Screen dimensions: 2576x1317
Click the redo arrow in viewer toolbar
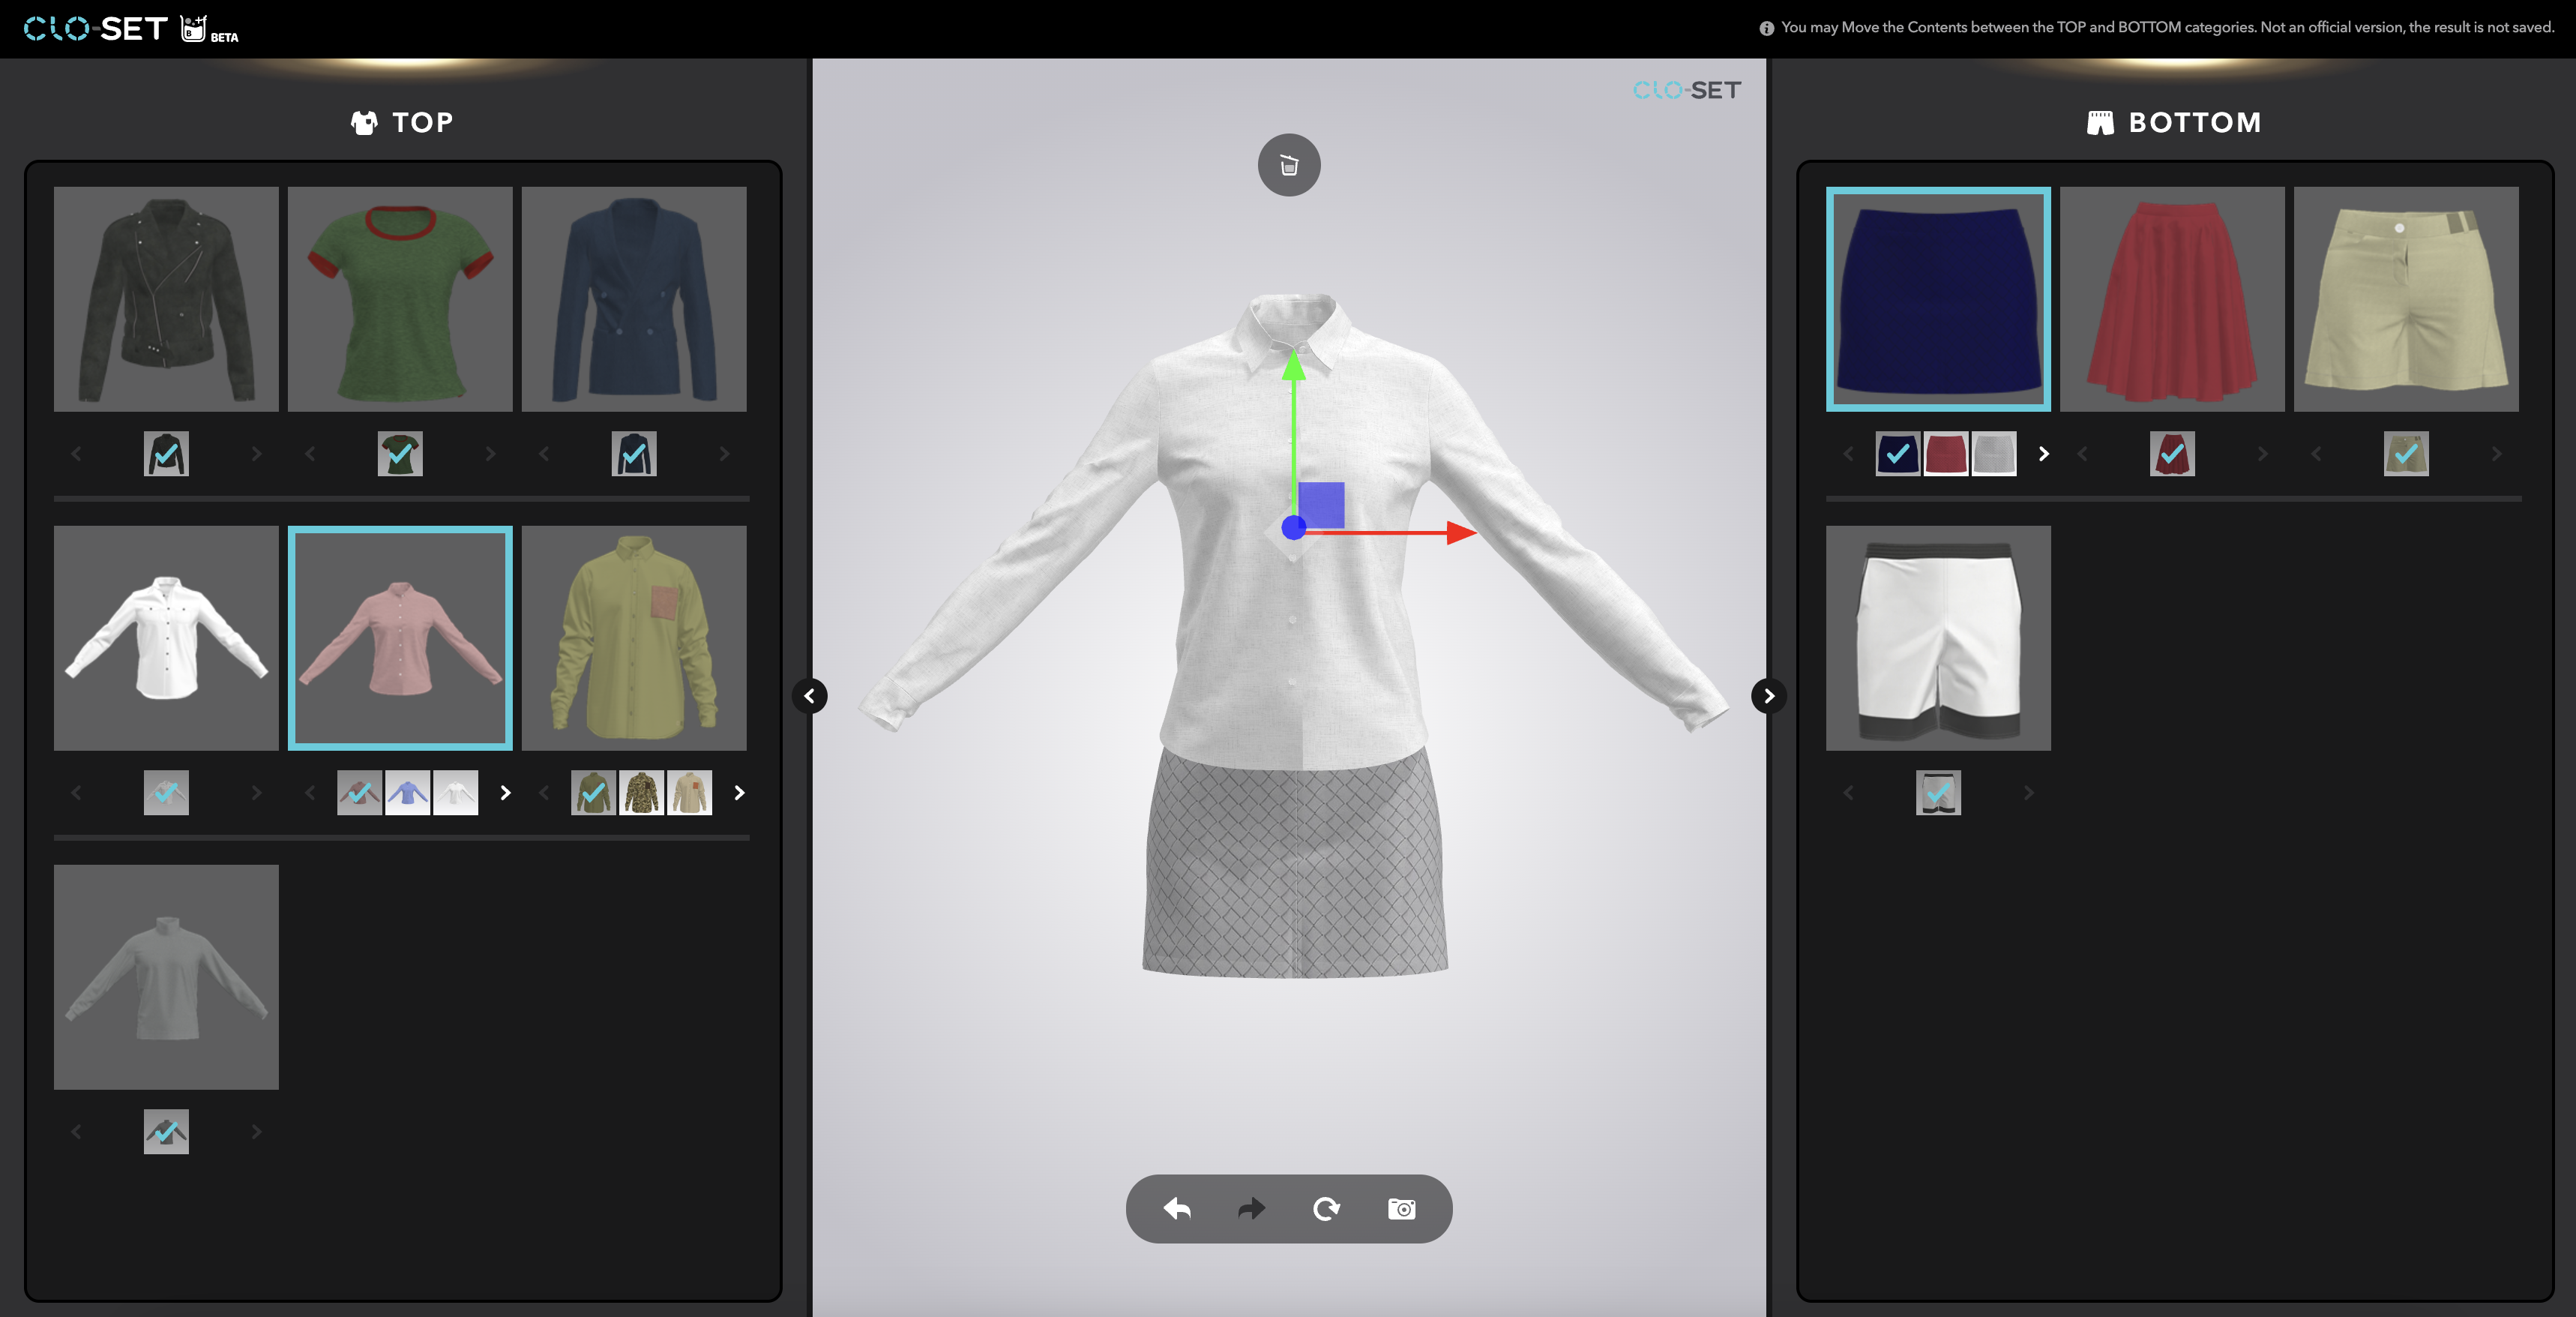1251,1209
